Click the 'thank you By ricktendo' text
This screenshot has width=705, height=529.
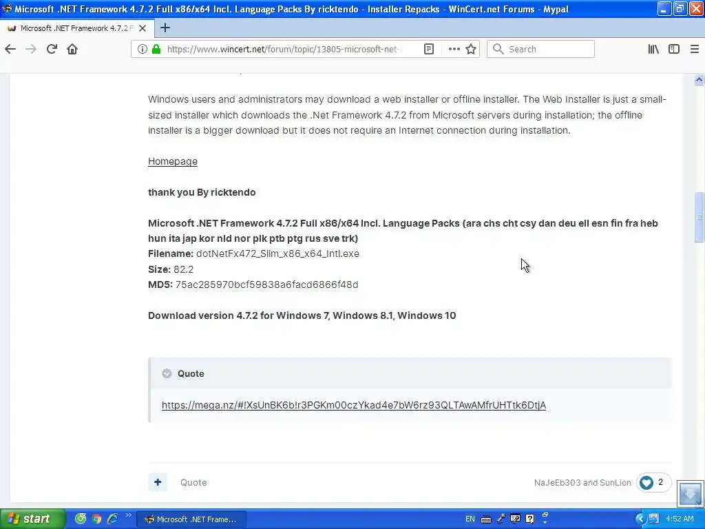point(202,193)
